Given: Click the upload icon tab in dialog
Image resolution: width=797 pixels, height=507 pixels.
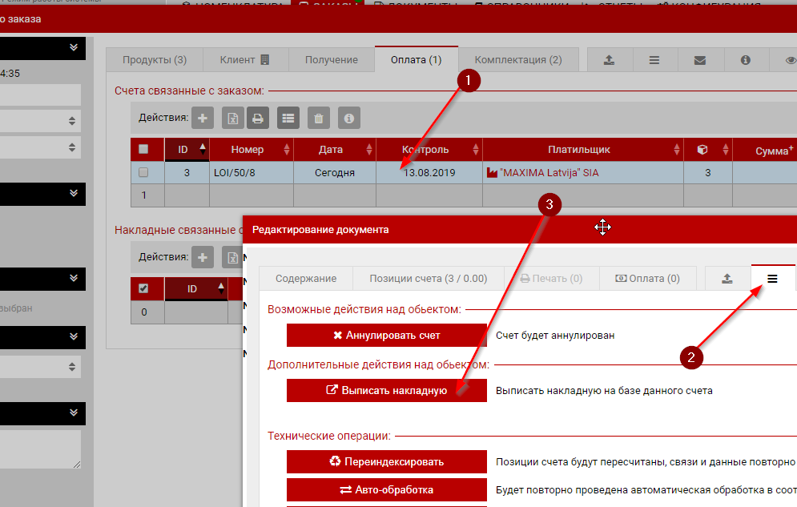Looking at the screenshot, I should click(x=727, y=279).
